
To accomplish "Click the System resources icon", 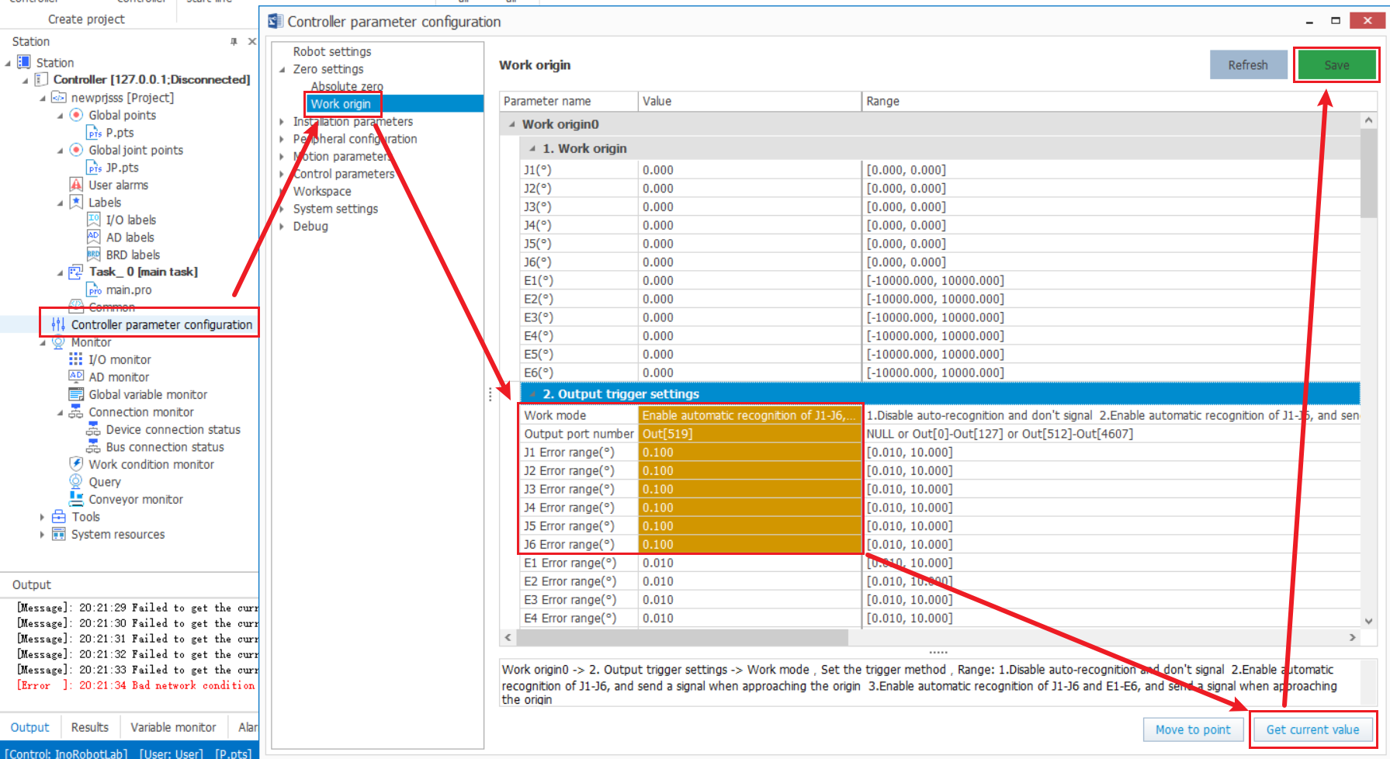I will (58, 534).
